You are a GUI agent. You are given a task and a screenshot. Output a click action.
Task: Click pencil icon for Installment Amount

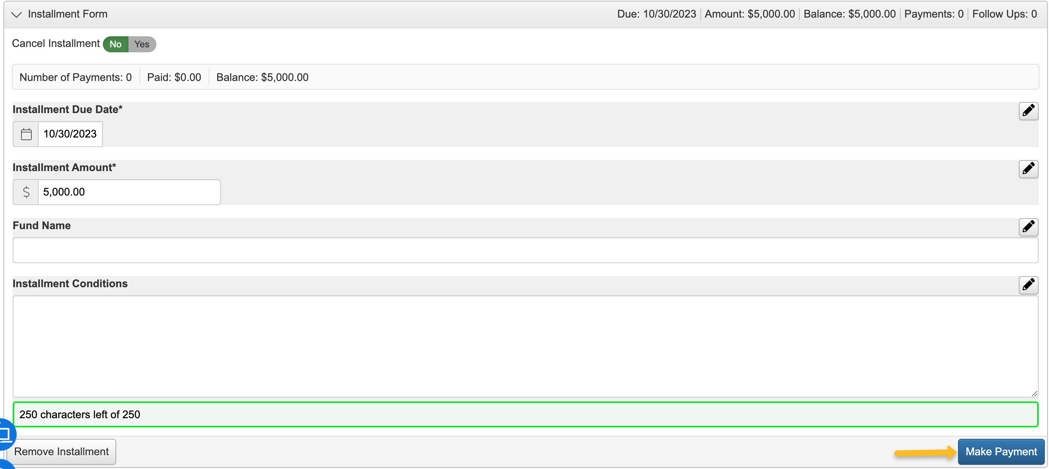pyautogui.click(x=1028, y=169)
